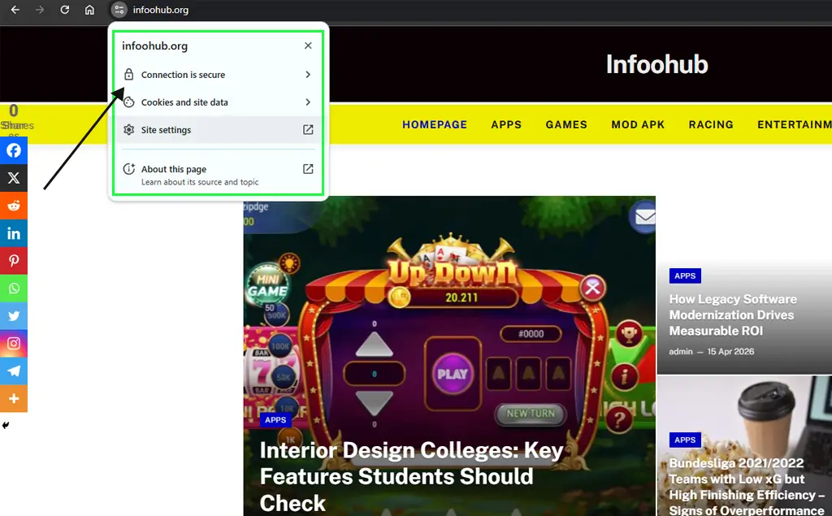Expand Cookies and site data
The height and width of the screenshot is (516, 832).
[x=217, y=102]
